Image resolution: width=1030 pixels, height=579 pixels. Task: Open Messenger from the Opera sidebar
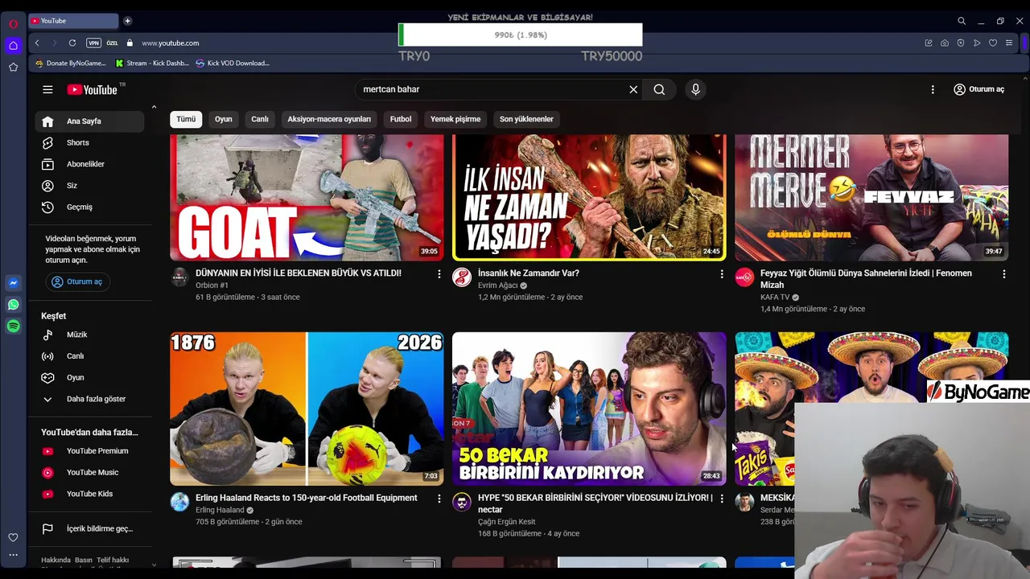pos(13,283)
